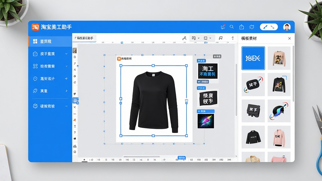This screenshot has width=322, height=181.
Task: Select the clock-shaped tool in left toolbar
Action: pyautogui.click(x=75, y=82)
